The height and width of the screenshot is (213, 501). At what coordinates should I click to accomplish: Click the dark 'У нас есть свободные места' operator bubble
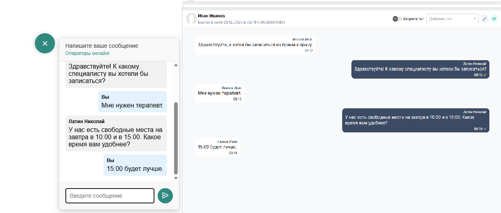pos(415,120)
